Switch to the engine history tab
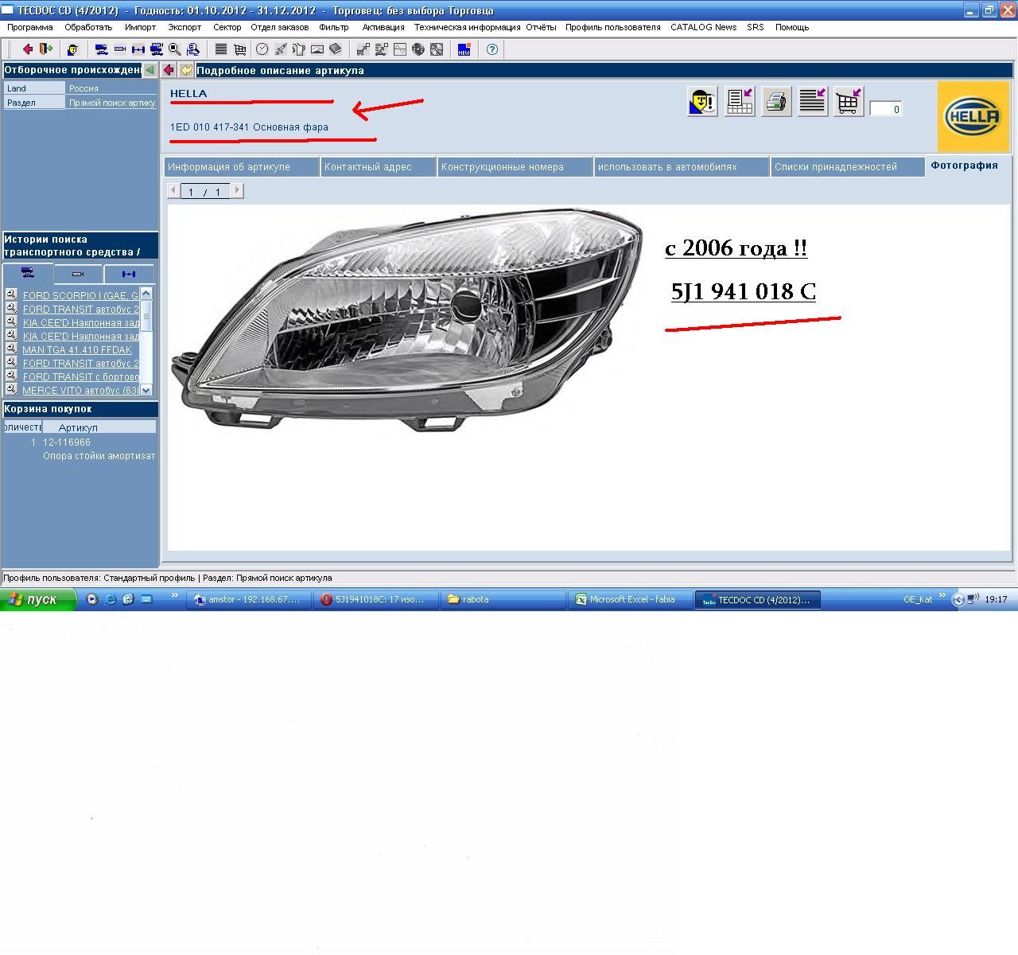This screenshot has width=1018, height=955. (78, 274)
